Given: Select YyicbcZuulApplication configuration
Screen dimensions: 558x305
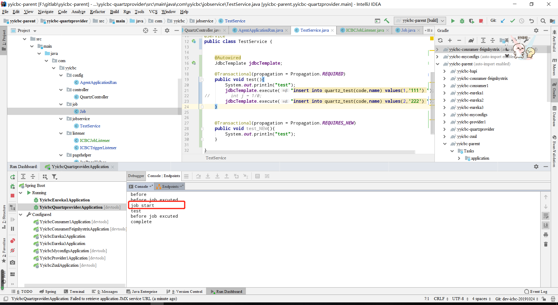Looking at the screenshot, I should [x=59, y=265].
